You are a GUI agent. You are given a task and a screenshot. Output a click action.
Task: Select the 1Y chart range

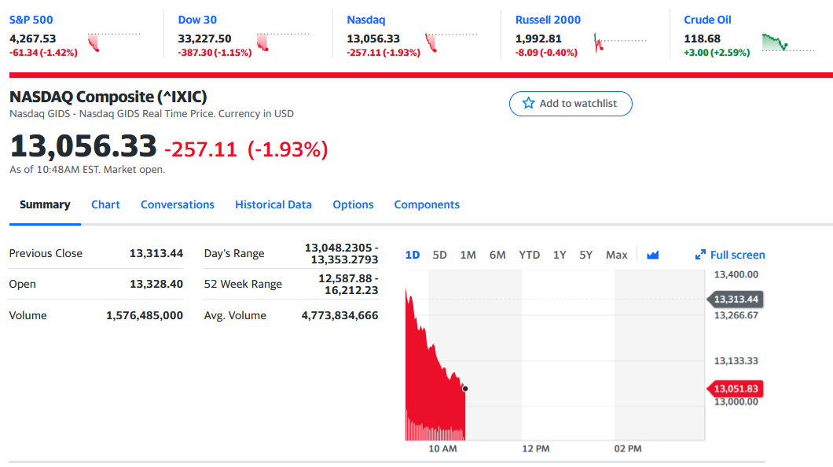(x=560, y=255)
